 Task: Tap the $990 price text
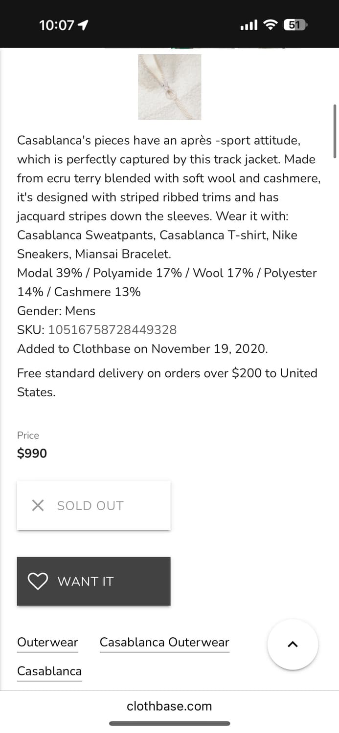32,453
